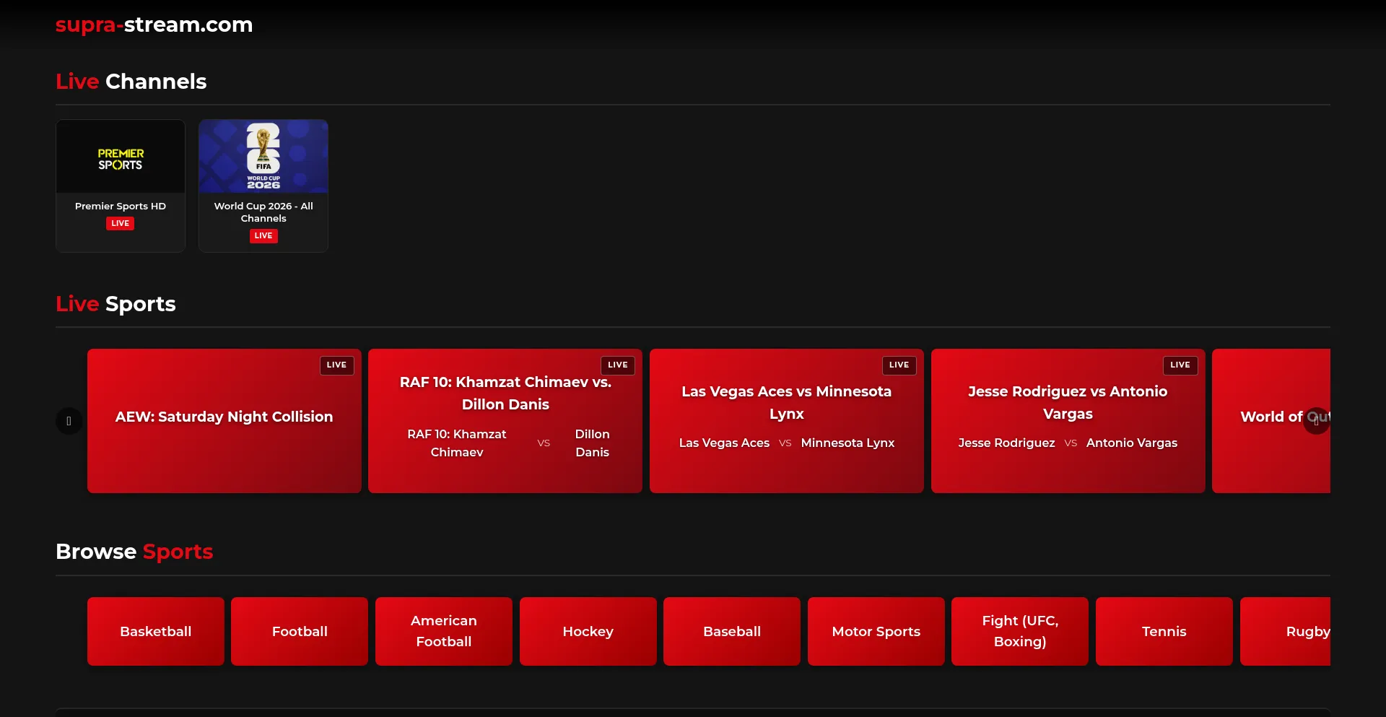This screenshot has height=717, width=1386.
Task: Click the LIVE badge under Premier Sports HD
Action: (x=121, y=223)
